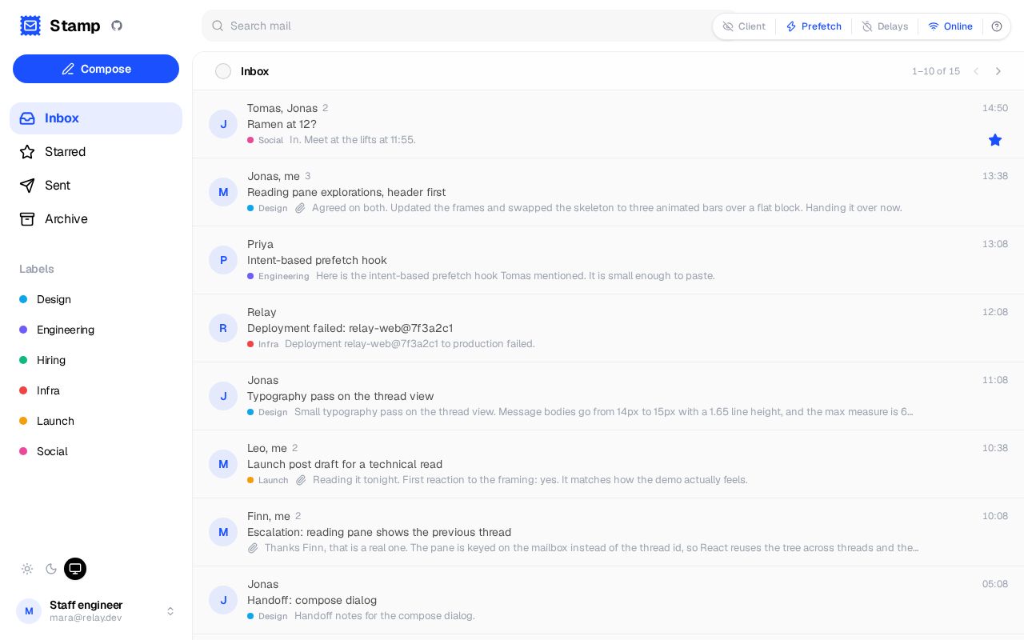Filter by the Design label
This screenshot has width=1024, height=640.
(96, 299)
